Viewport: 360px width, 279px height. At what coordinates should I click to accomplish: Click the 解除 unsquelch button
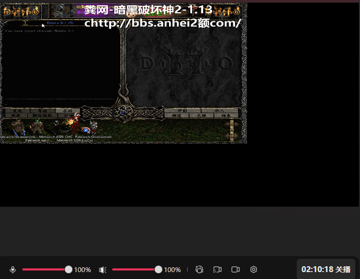pos(42,115)
